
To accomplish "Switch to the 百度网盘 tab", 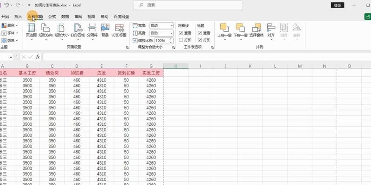I will click(x=122, y=17).
